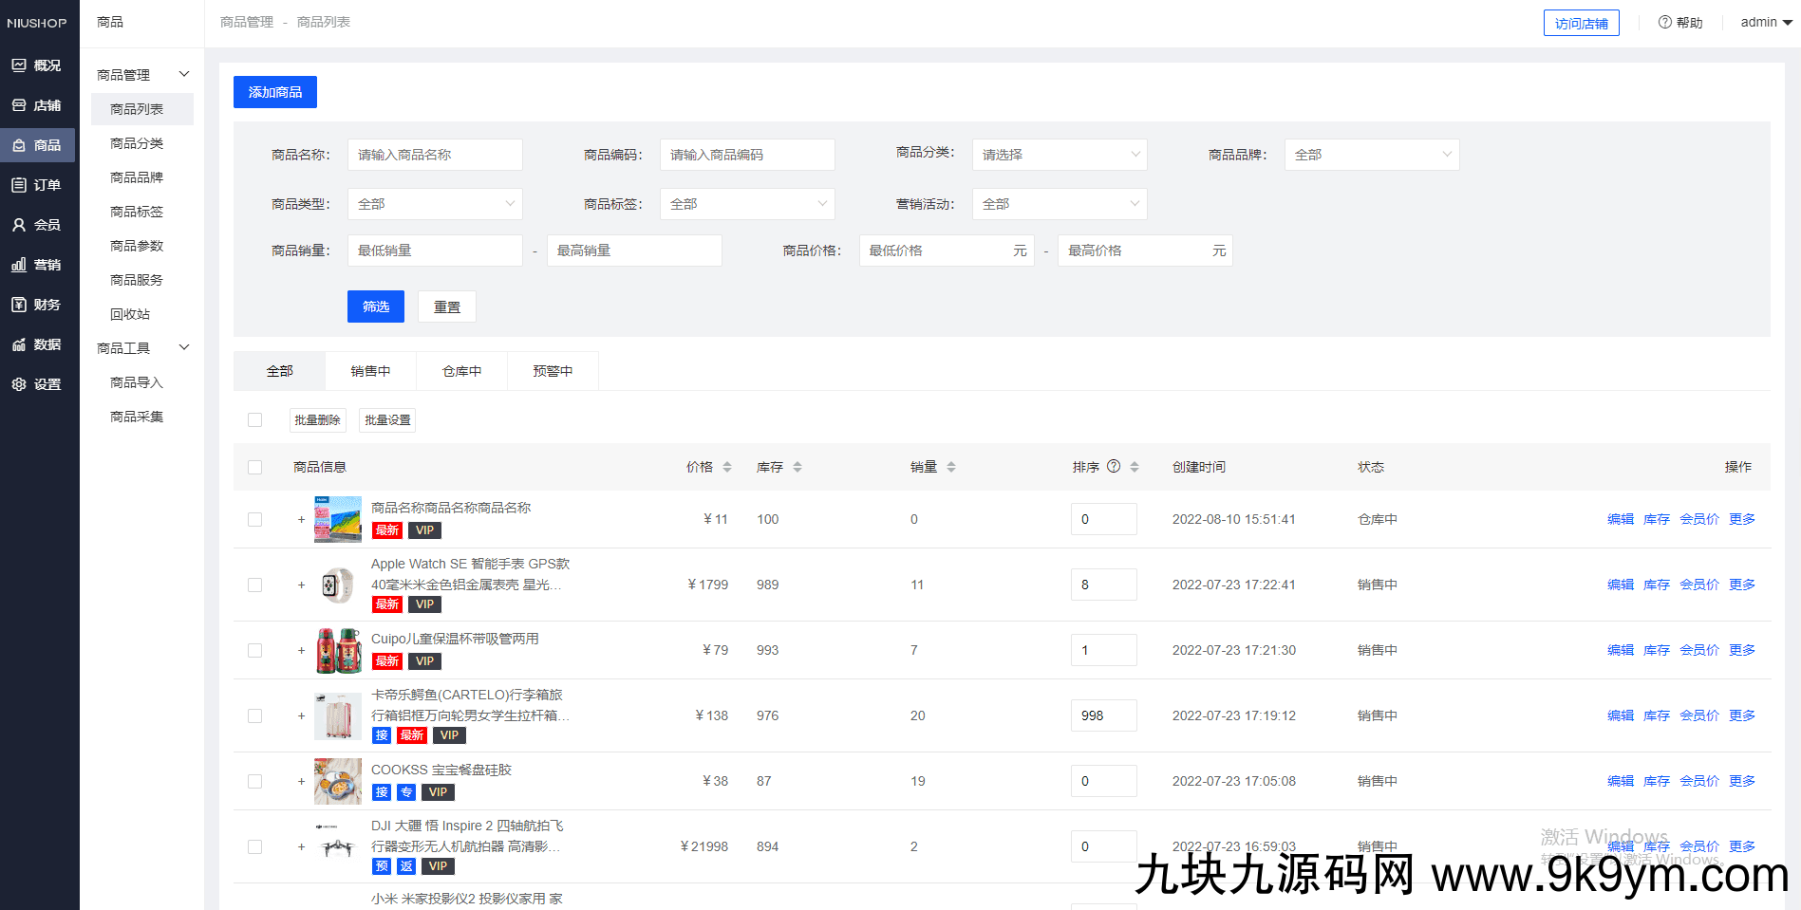This screenshot has width=1801, height=910.
Task: Click the 添加商品 button
Action: coord(275,92)
